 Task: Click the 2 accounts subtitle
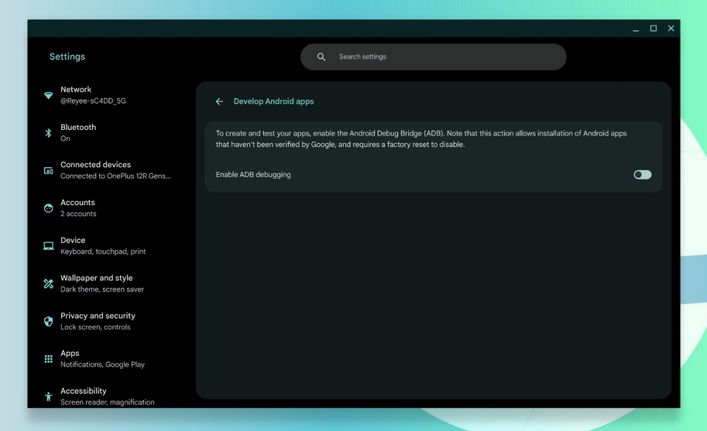tap(79, 213)
